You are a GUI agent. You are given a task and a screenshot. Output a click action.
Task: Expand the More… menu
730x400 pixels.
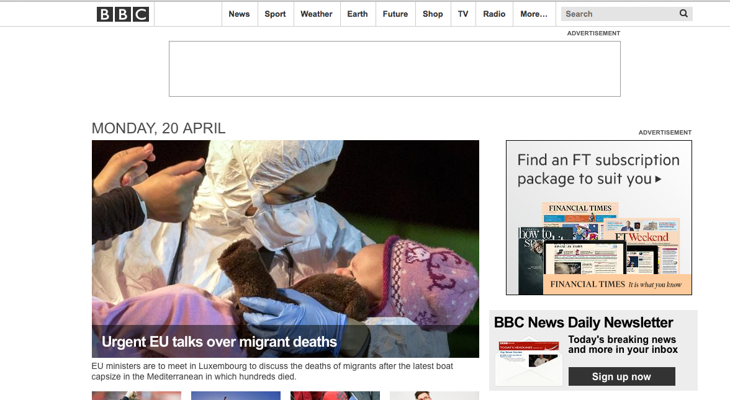pyautogui.click(x=534, y=14)
